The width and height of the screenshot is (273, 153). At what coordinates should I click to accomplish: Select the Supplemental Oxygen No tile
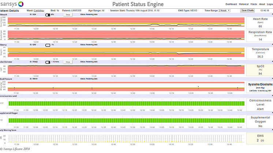259,122
